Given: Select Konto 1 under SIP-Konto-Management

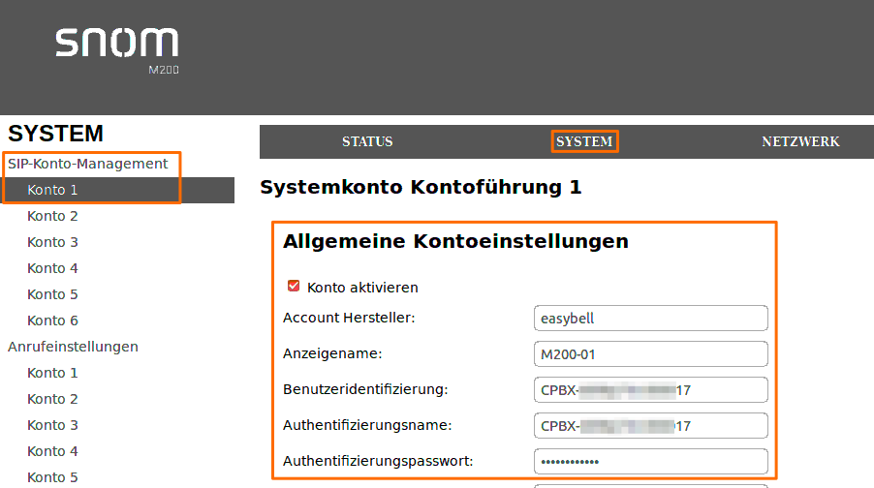Looking at the screenshot, I should click(53, 190).
